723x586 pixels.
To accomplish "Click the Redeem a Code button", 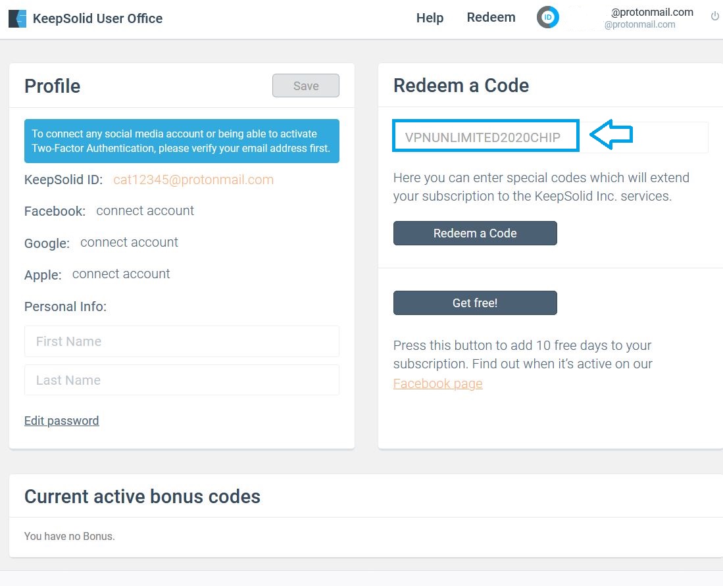I will [x=475, y=233].
